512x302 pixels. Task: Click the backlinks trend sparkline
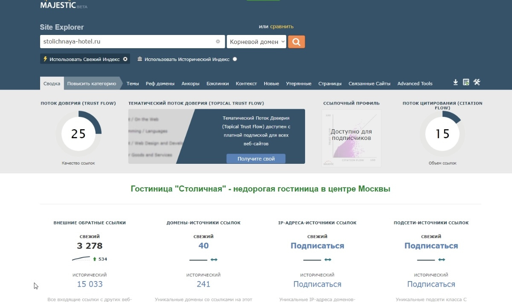81,258
